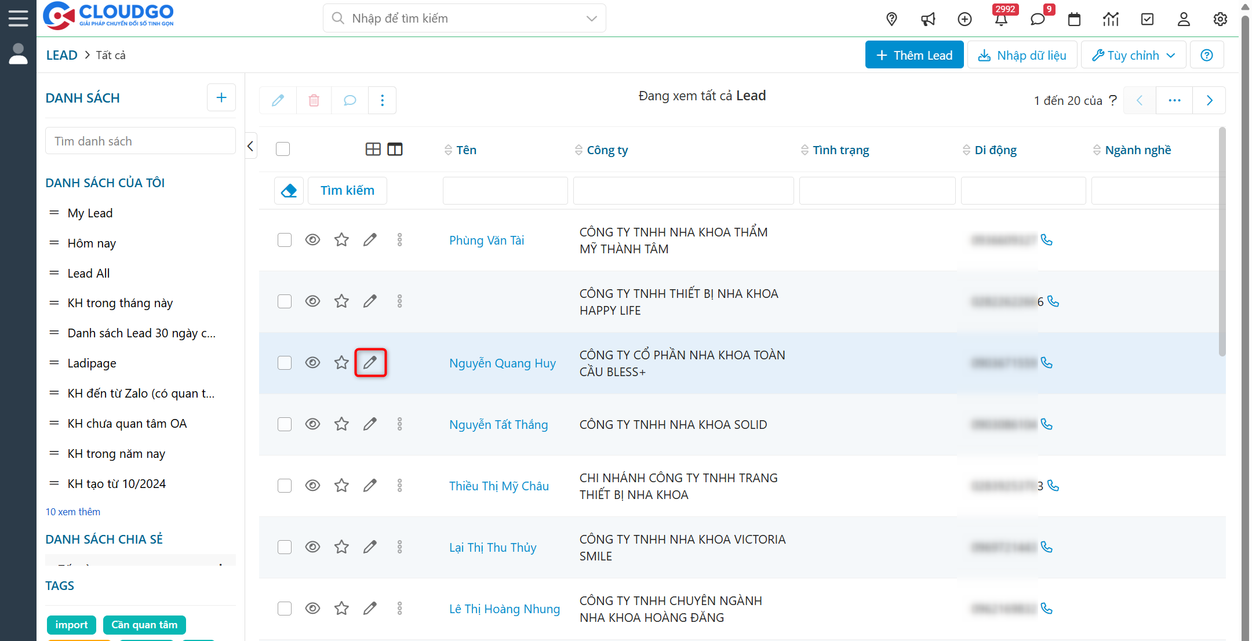
Task: Click the Thêm Lead button
Action: click(x=914, y=55)
